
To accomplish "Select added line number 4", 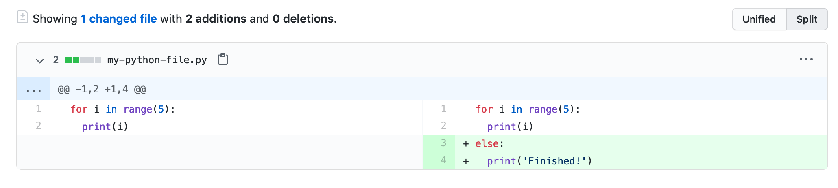I will [443, 160].
